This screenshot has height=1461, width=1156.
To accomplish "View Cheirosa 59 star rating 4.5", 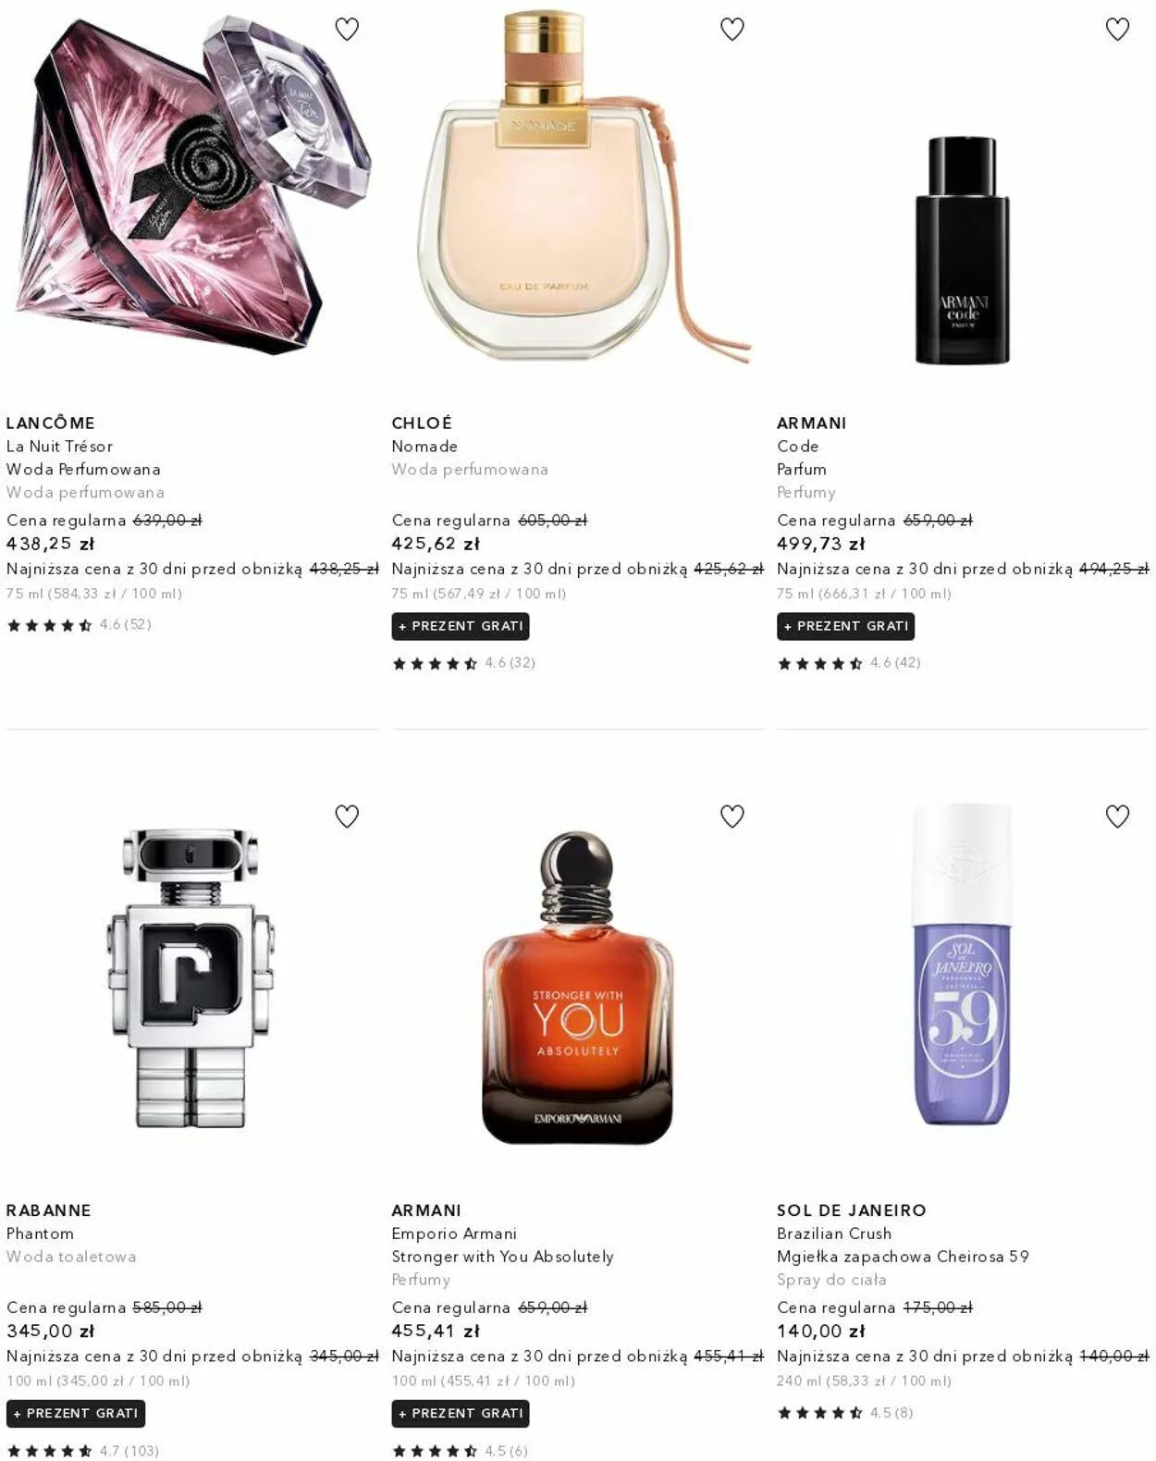I will point(845,1412).
